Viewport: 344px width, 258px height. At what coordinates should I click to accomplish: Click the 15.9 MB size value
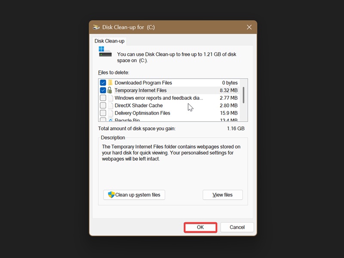click(x=229, y=113)
